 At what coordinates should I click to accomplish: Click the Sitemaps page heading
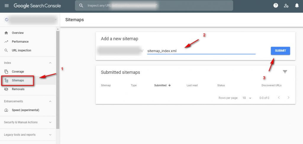click(x=74, y=20)
